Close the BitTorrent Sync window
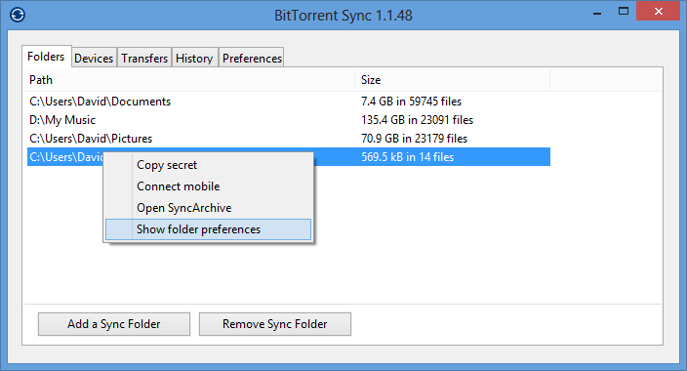The image size is (687, 371). click(x=658, y=12)
